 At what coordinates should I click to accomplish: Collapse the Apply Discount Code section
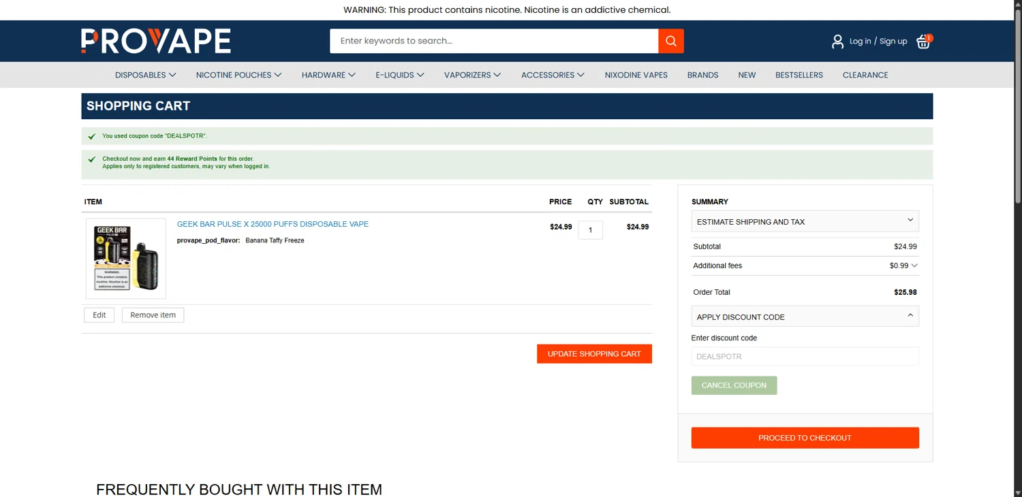(x=805, y=317)
